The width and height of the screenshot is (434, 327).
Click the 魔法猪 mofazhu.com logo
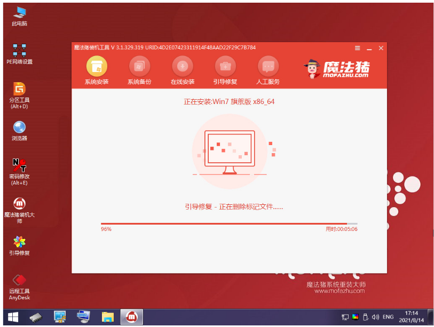pyautogui.click(x=336, y=69)
